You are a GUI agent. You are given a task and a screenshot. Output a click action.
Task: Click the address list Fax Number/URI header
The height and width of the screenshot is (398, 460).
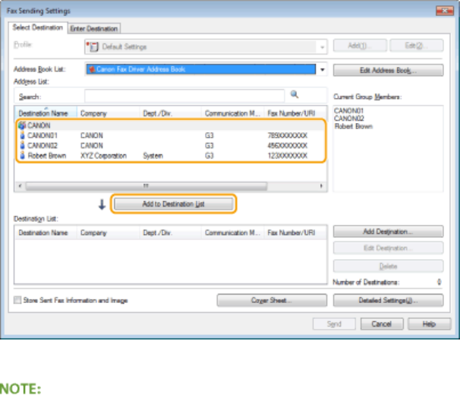tap(295, 113)
